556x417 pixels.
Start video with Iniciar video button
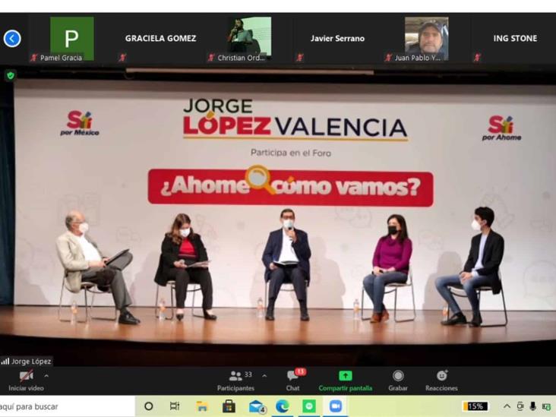point(26,381)
